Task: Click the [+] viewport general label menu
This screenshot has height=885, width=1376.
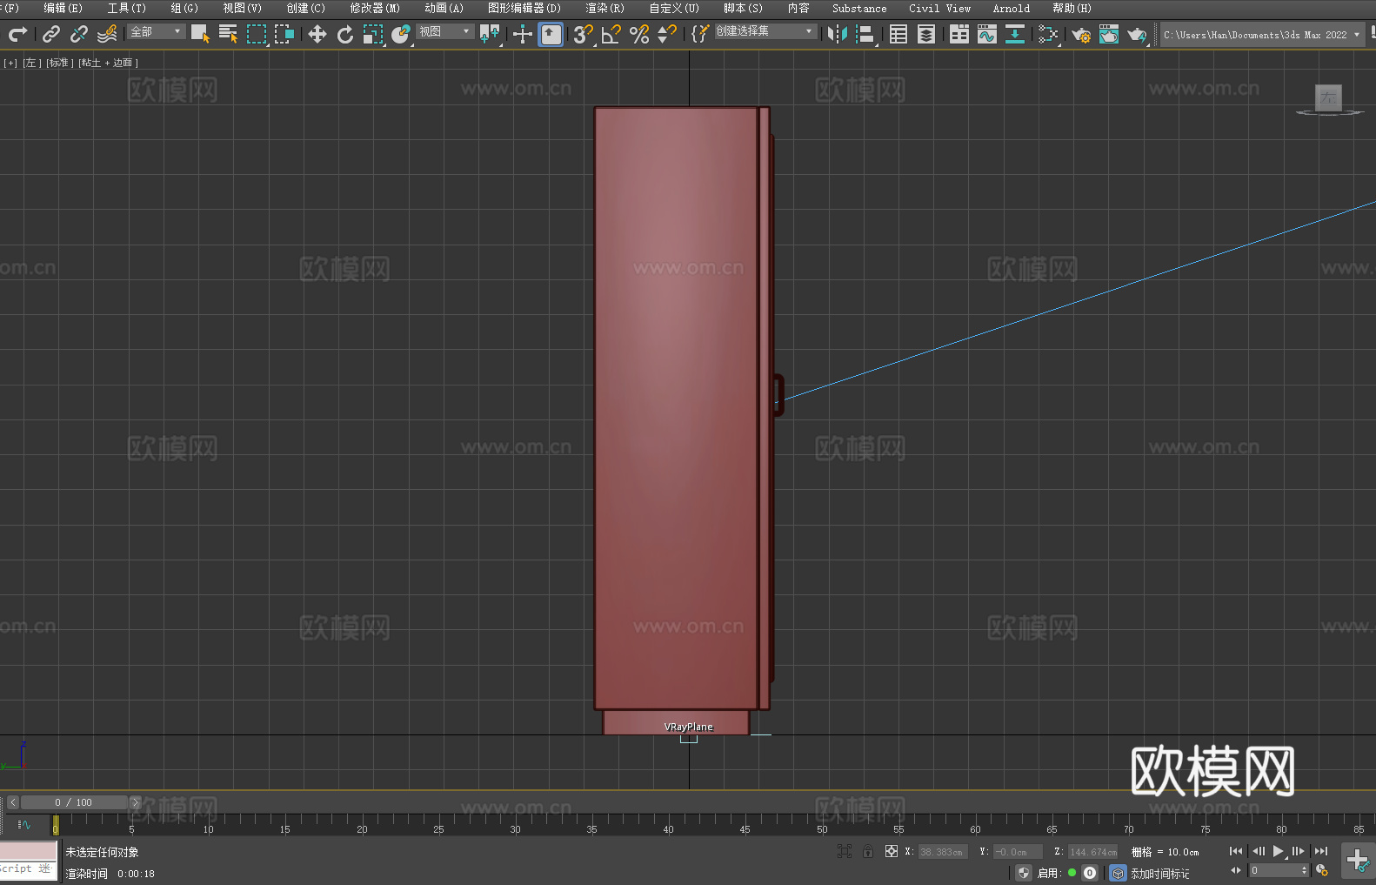Action: click(x=10, y=63)
